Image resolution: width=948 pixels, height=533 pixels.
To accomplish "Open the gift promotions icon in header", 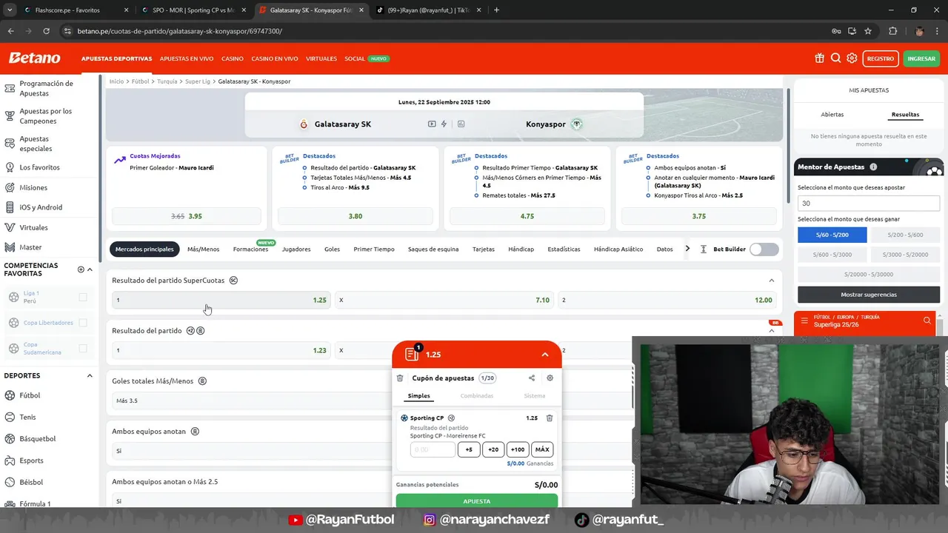I will 819,58.
